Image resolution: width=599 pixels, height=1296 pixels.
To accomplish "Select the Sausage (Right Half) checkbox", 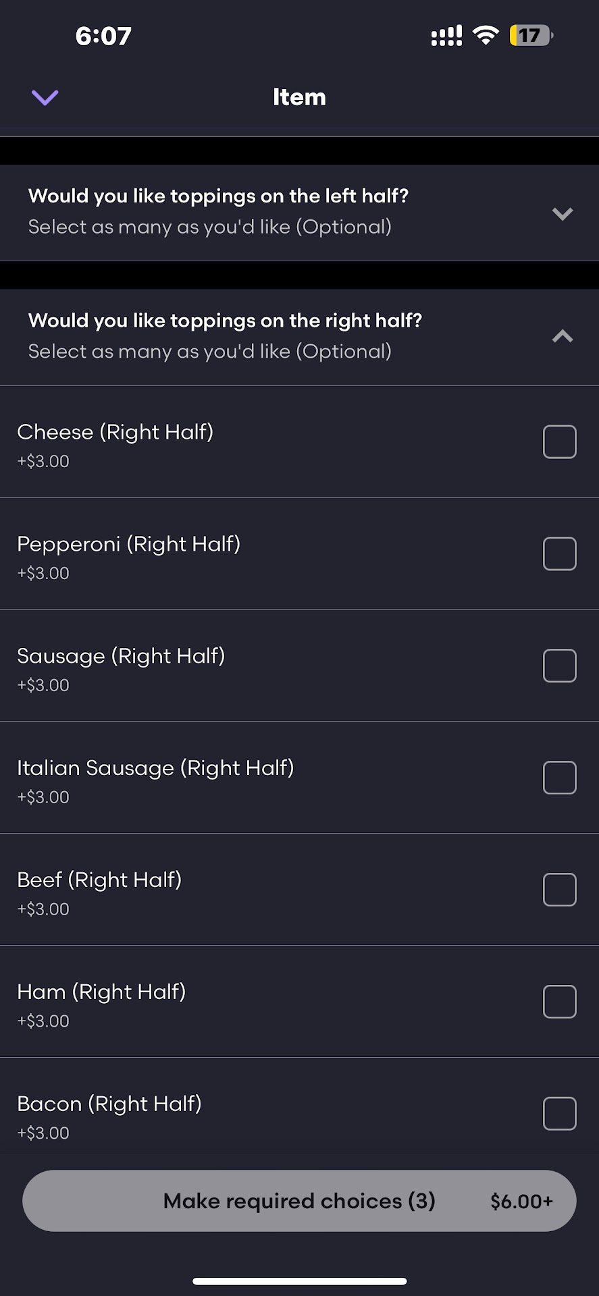I will click(x=559, y=666).
